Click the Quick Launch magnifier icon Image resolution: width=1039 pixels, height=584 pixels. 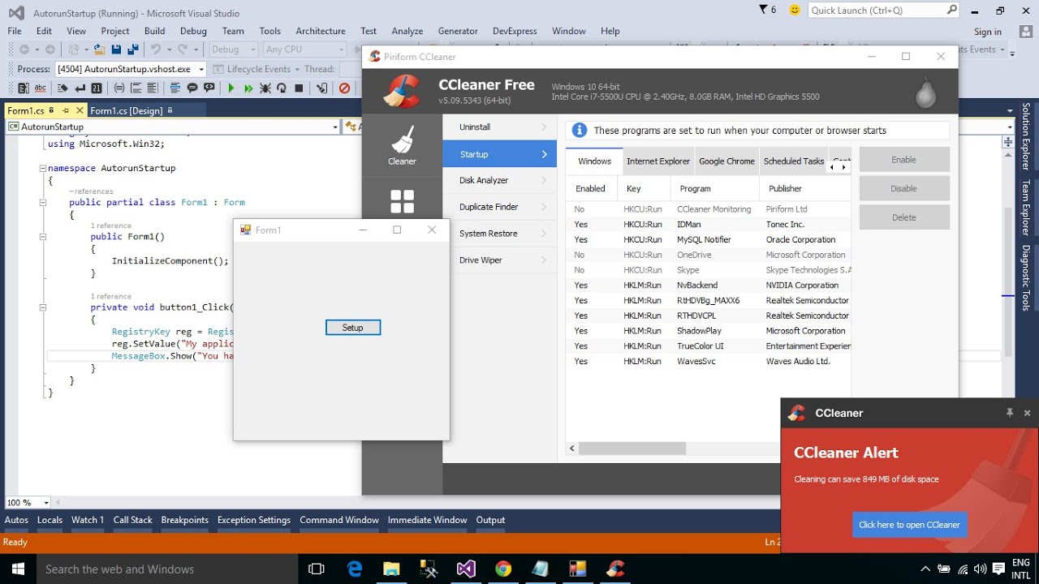[x=951, y=10]
